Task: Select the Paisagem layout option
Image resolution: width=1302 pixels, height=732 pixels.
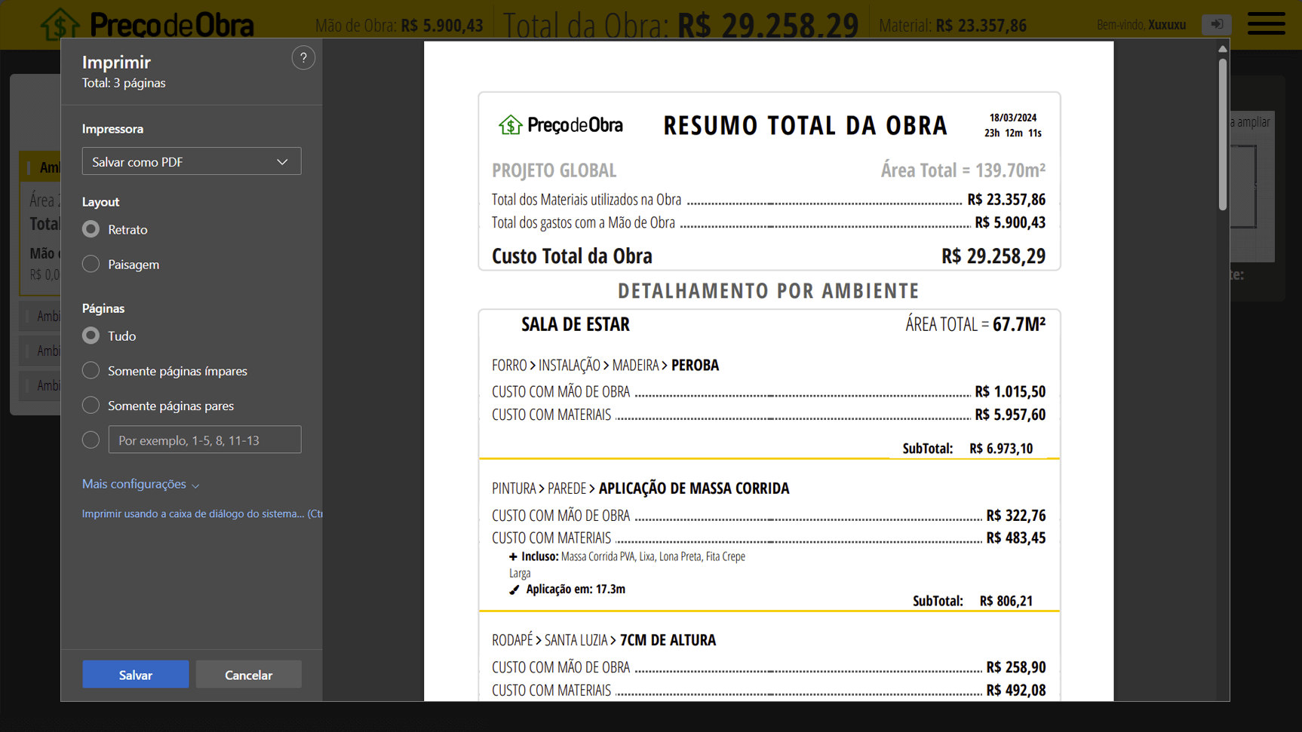Action: pos(90,264)
